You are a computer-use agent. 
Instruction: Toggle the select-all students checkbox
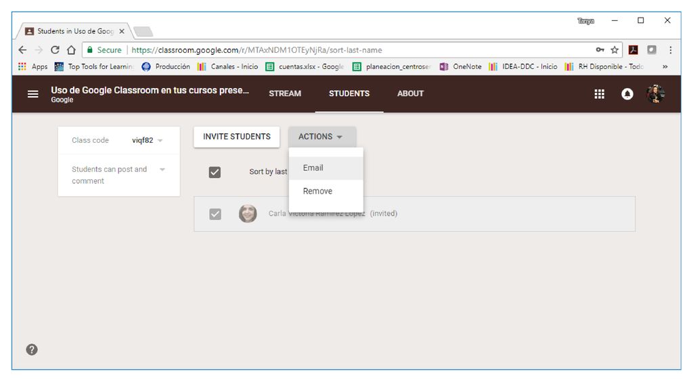(x=215, y=172)
